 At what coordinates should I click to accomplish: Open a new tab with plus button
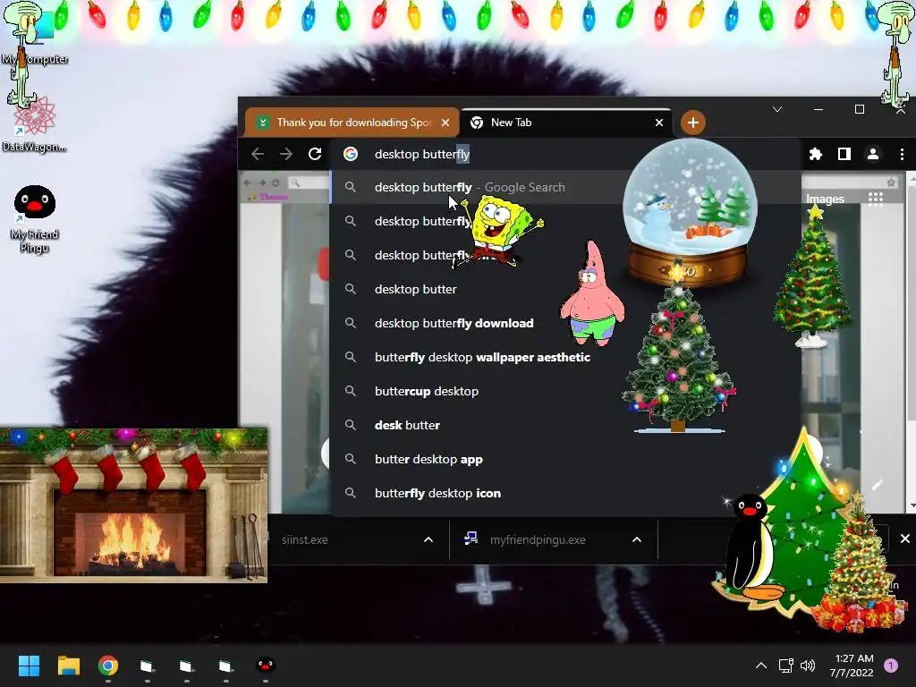(693, 123)
